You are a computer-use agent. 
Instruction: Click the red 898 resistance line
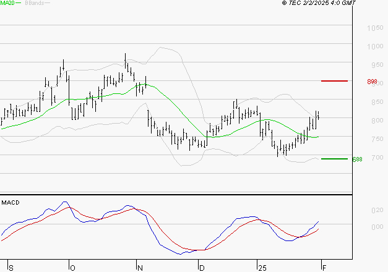[334, 81]
